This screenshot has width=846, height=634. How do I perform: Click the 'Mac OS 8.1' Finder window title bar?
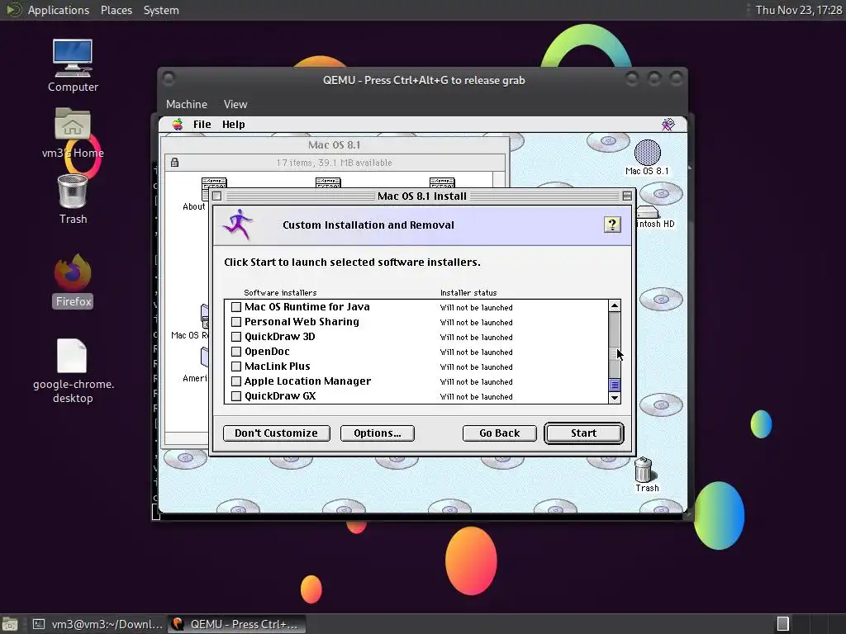[x=335, y=144]
